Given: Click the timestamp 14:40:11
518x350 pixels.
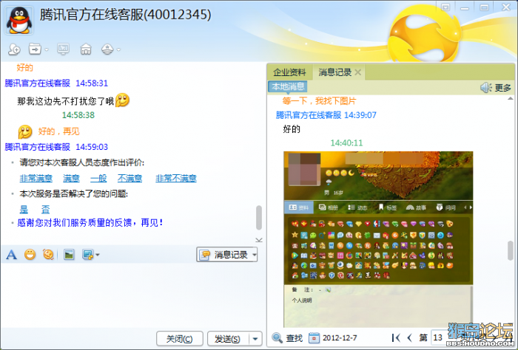Looking at the screenshot, I should coord(346,143).
